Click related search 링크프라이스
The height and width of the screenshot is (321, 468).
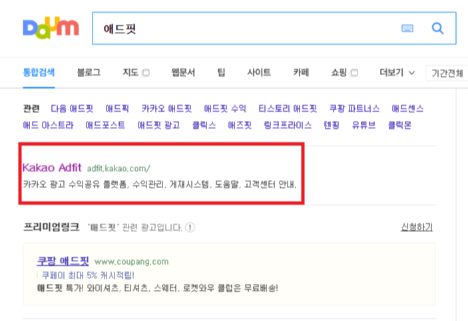(288, 125)
